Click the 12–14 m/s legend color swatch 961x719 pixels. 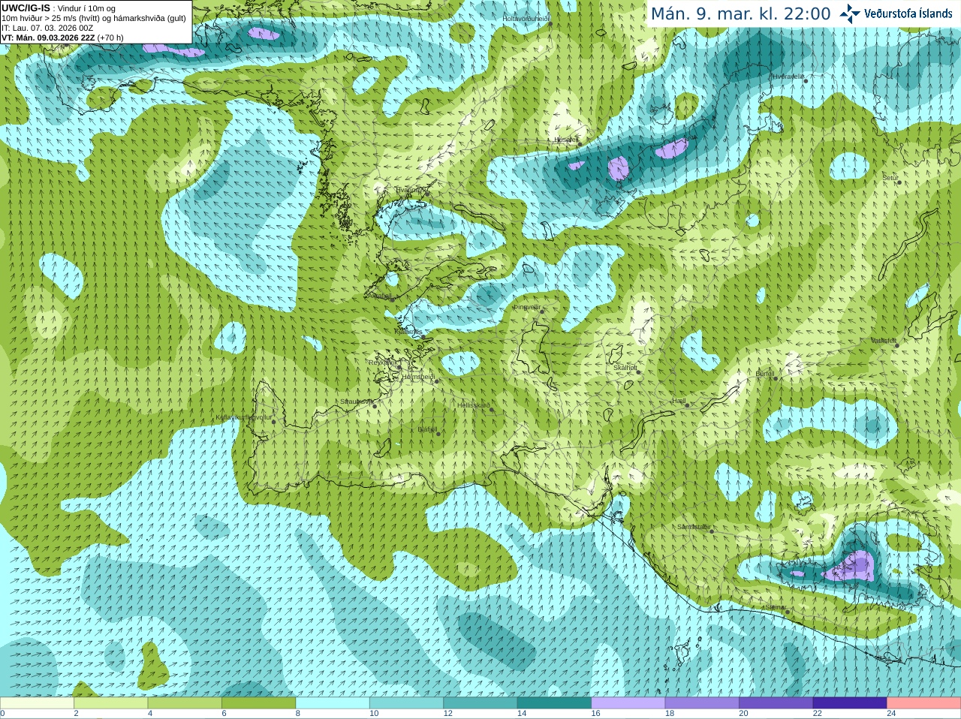tap(480, 703)
